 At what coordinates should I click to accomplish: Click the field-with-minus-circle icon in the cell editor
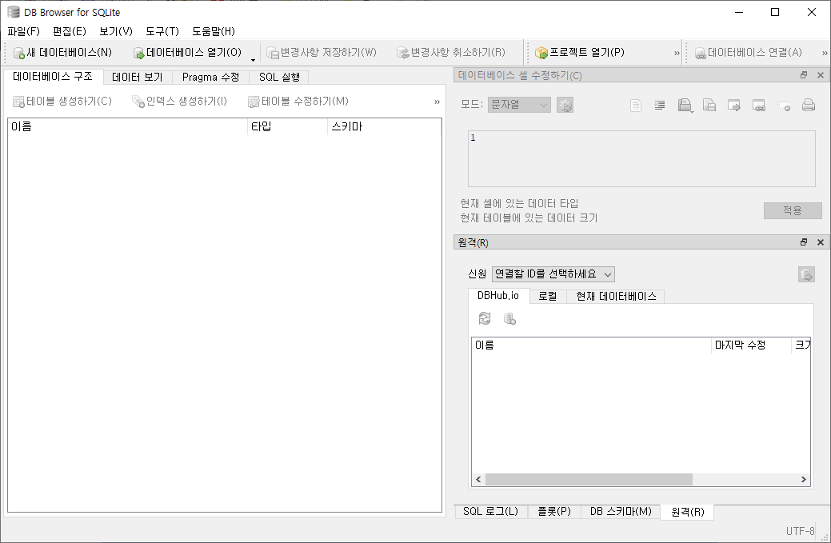[784, 106]
